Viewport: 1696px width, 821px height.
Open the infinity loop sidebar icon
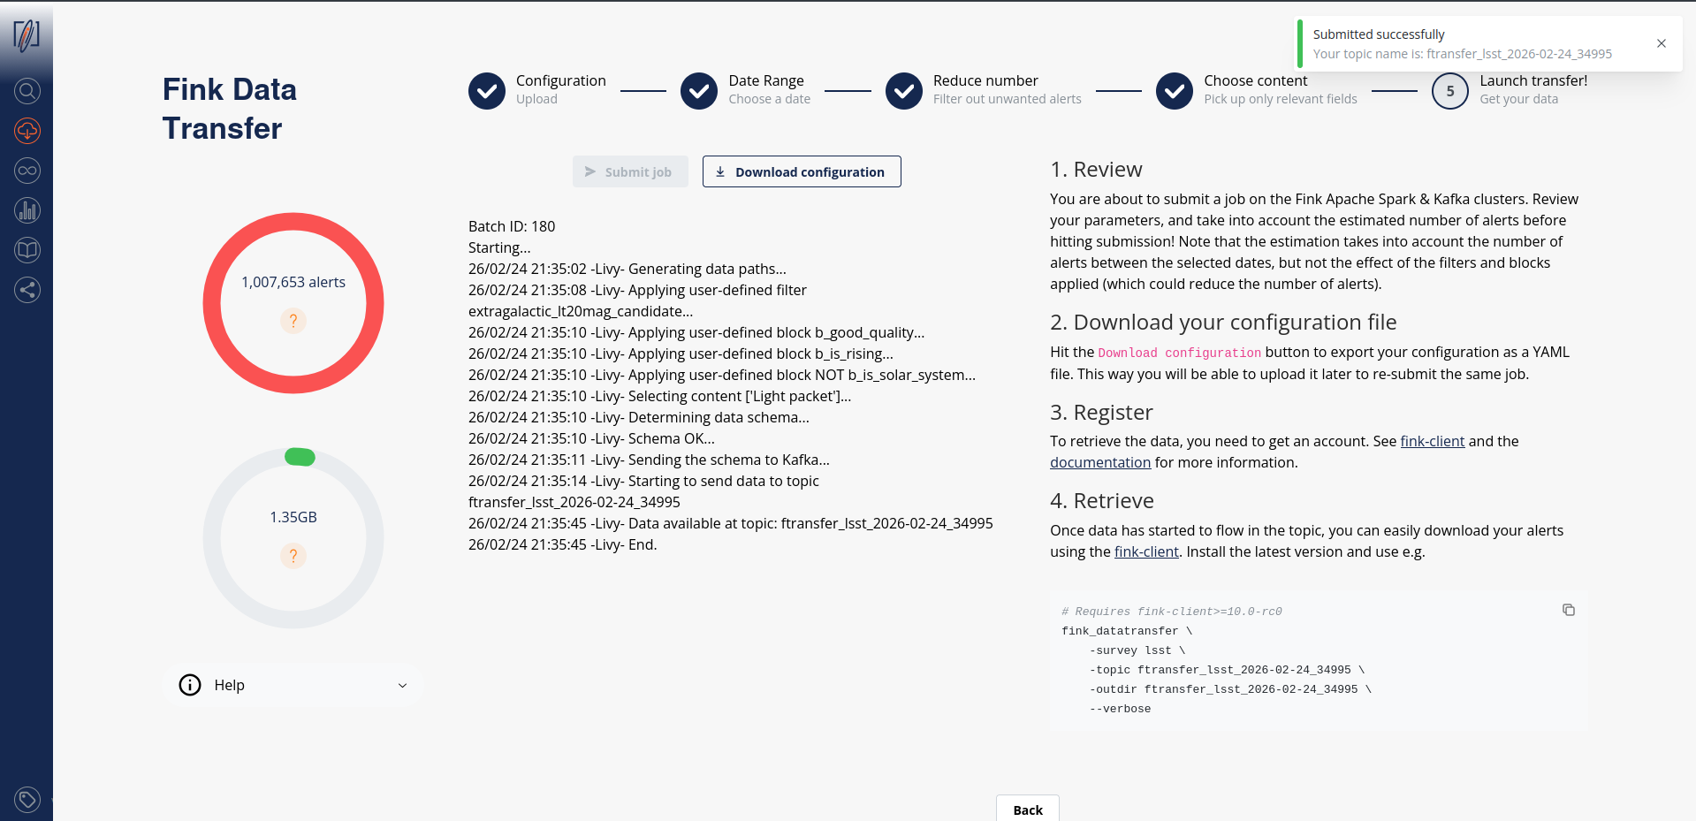point(27,171)
